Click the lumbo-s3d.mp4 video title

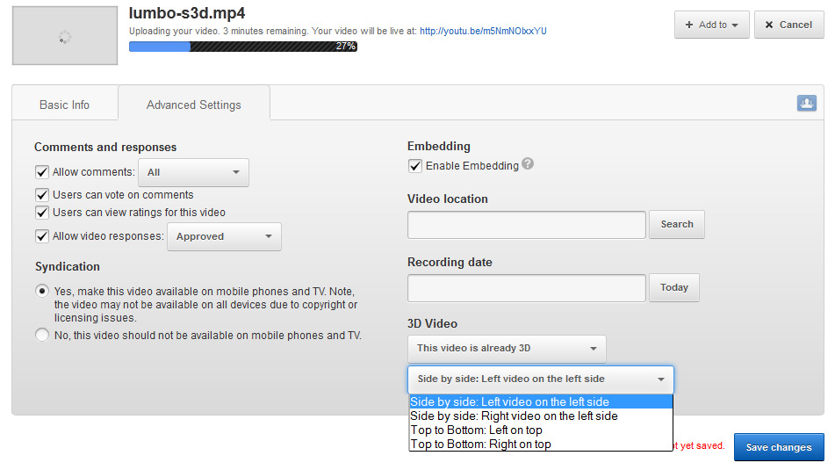point(187,13)
